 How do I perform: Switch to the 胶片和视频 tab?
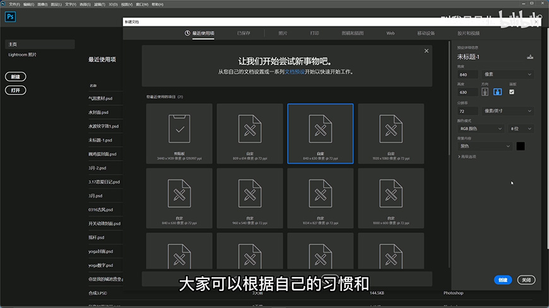coord(468,33)
